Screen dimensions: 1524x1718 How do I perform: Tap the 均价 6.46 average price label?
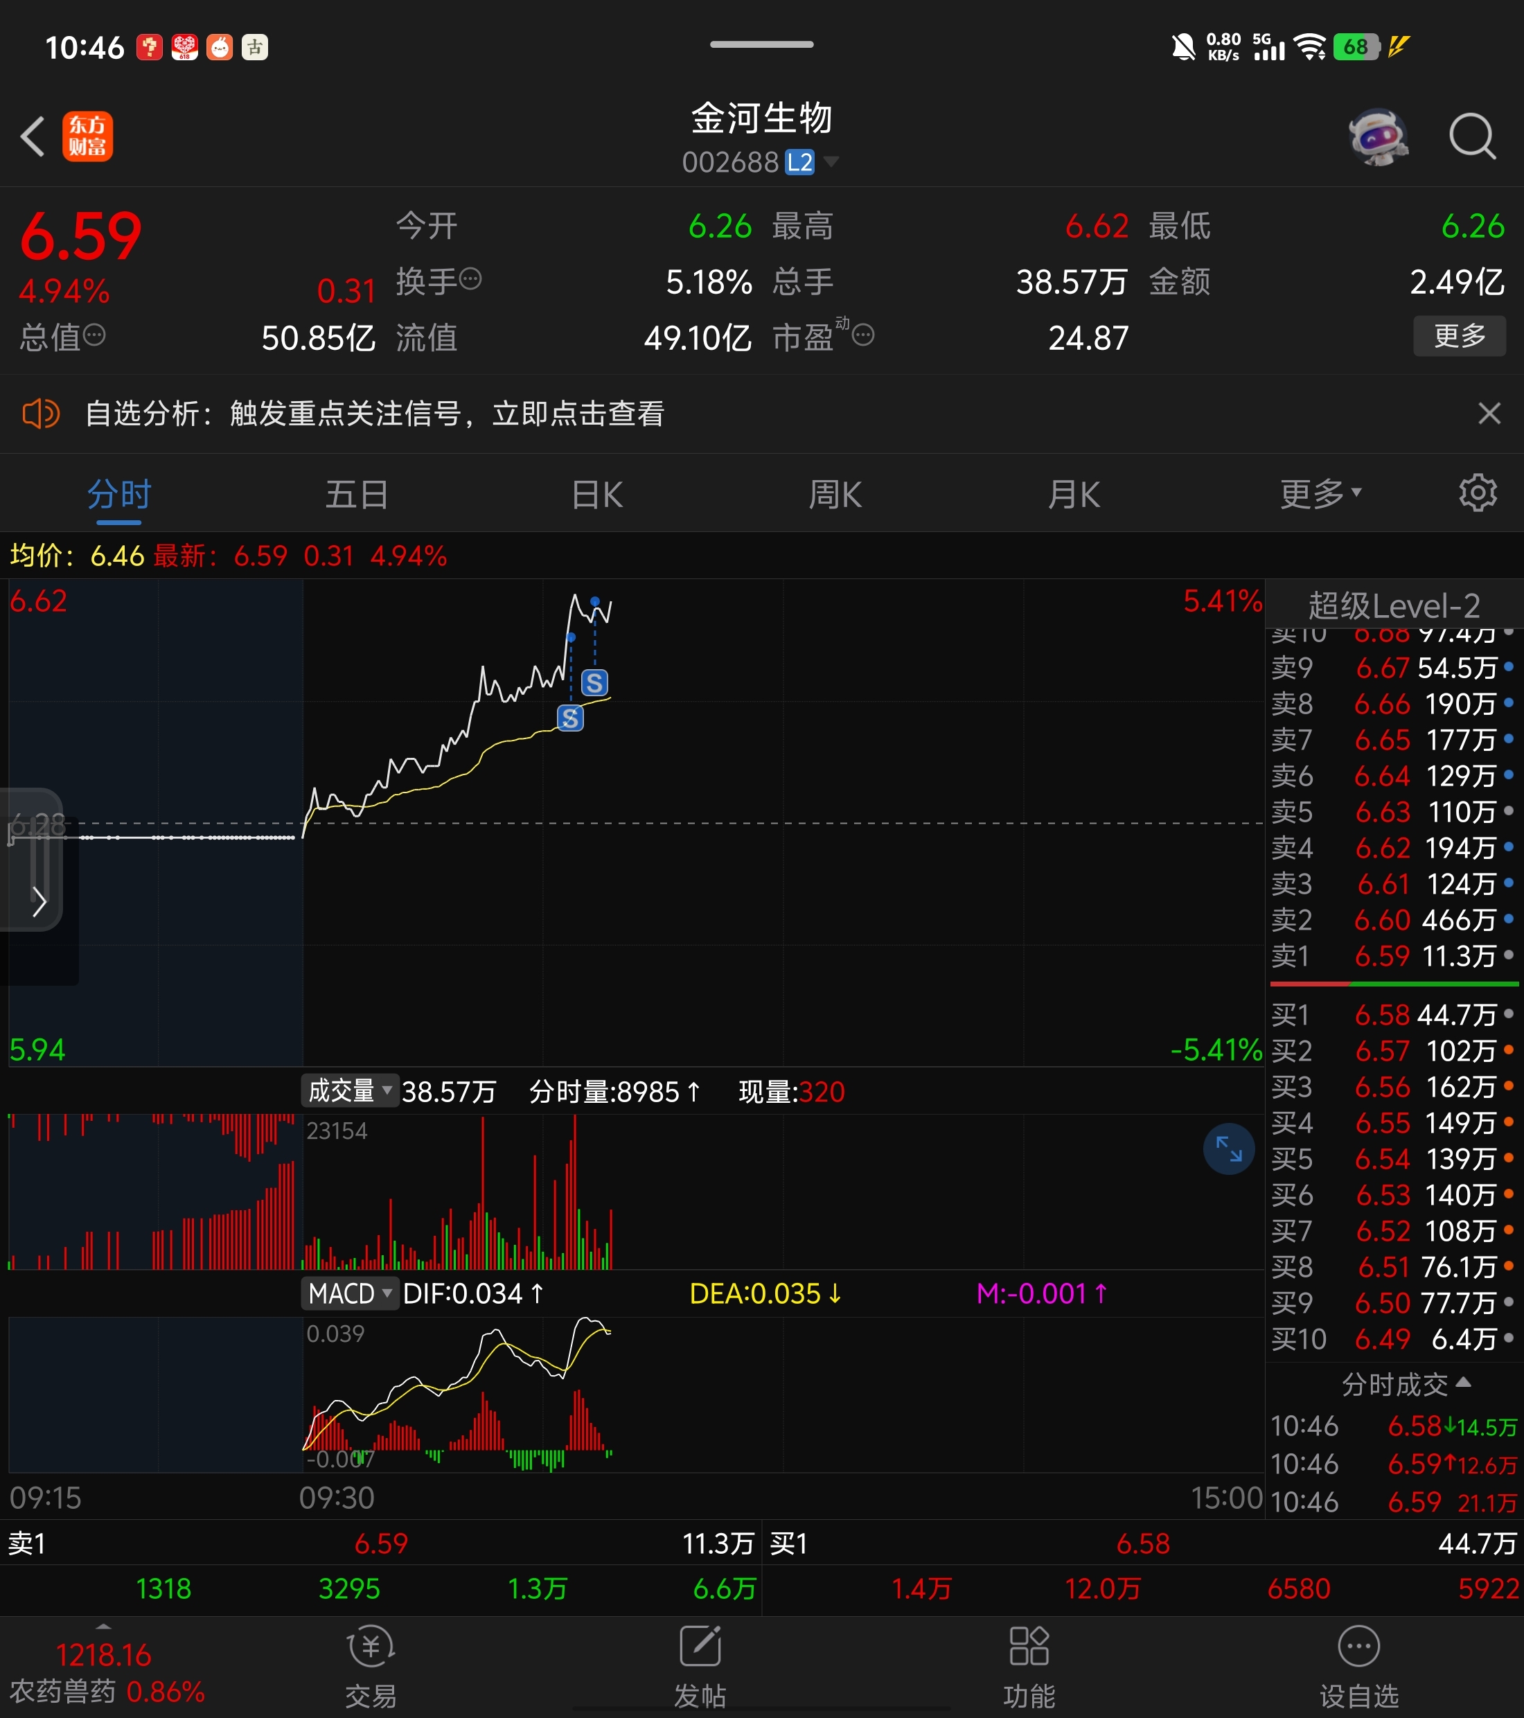coord(76,556)
